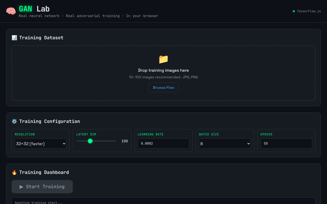Click the folder icon in drop zone
The height and width of the screenshot is (204, 327).
point(163,59)
